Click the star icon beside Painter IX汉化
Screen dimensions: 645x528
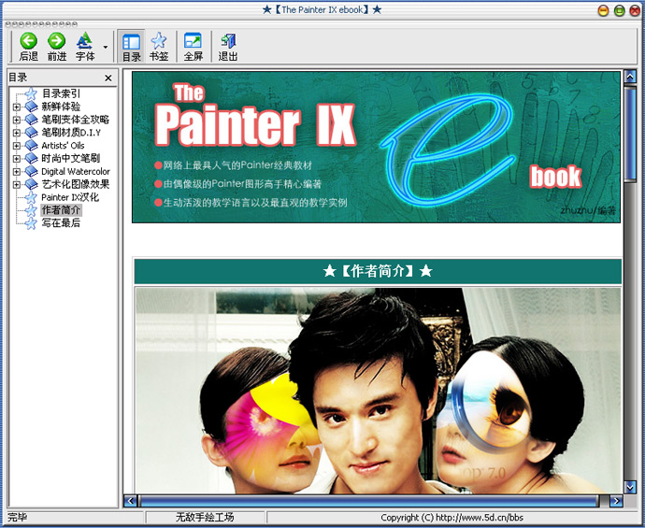tap(31, 197)
